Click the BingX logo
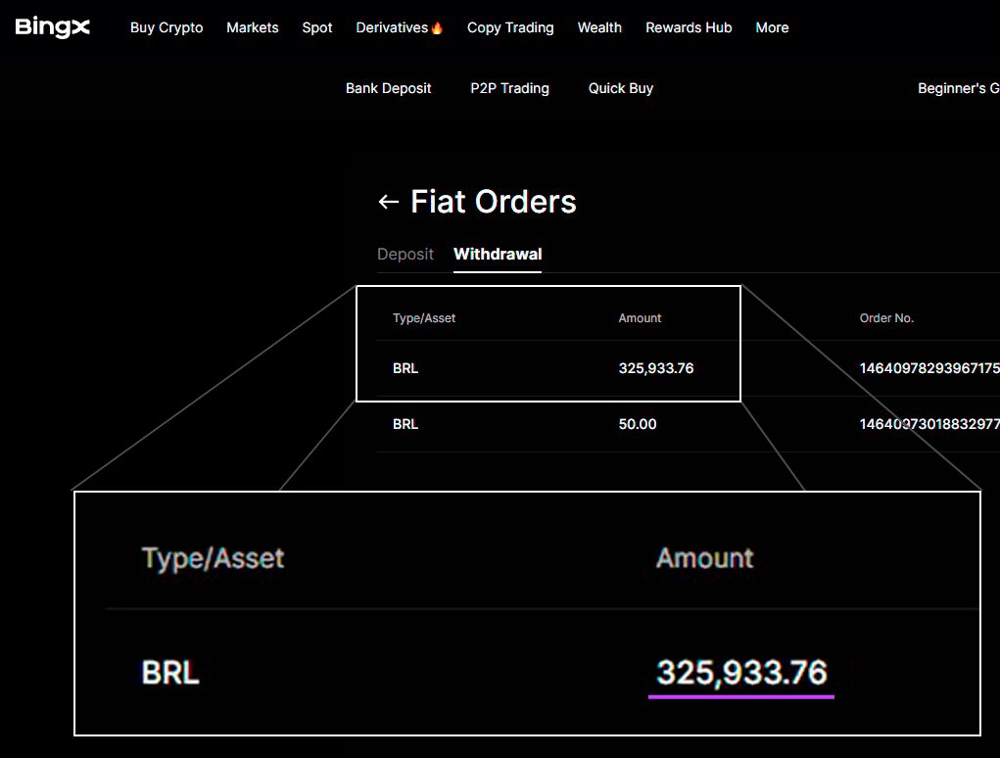The image size is (1000, 758). click(52, 27)
